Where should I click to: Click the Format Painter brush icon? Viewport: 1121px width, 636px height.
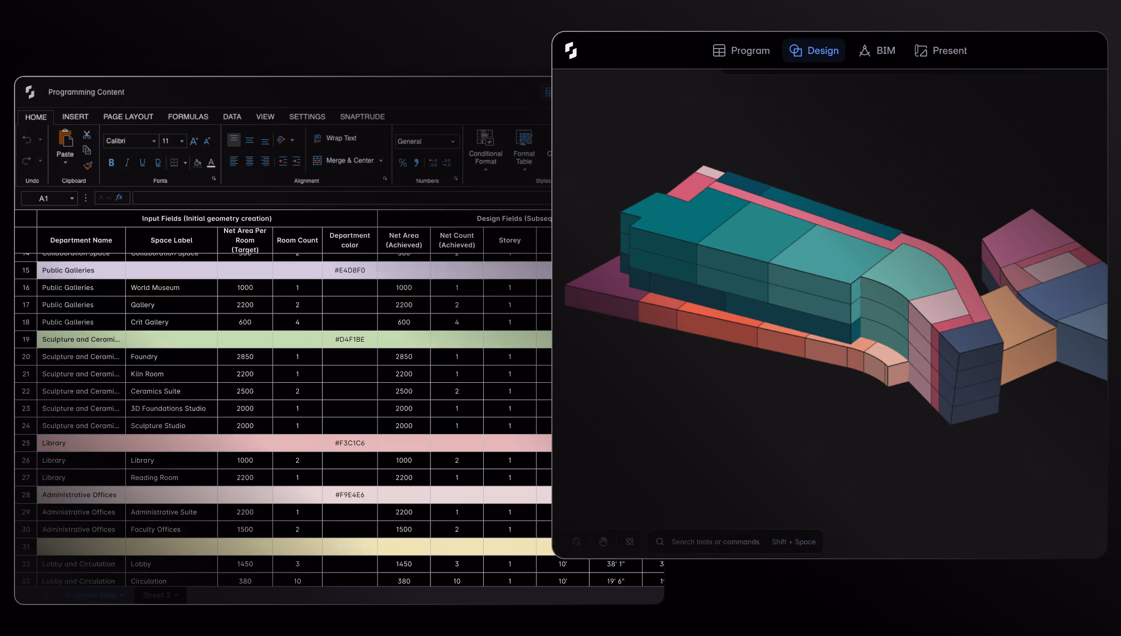(88, 165)
